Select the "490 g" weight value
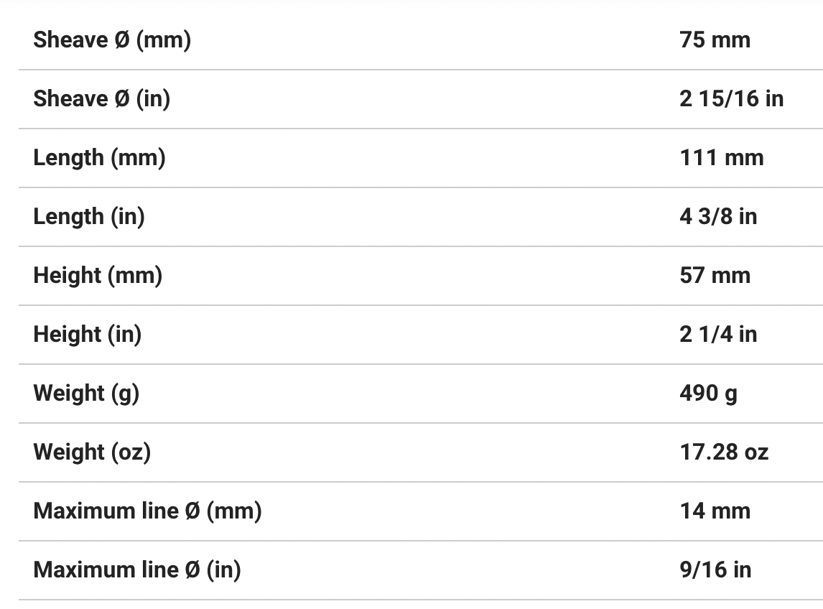The image size is (823, 609). pos(708,394)
